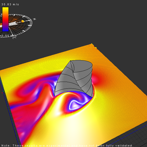This screenshot has width=147, height=147.
Task: Click the orange sun sphere on the compass
Action: [x=23, y=21]
